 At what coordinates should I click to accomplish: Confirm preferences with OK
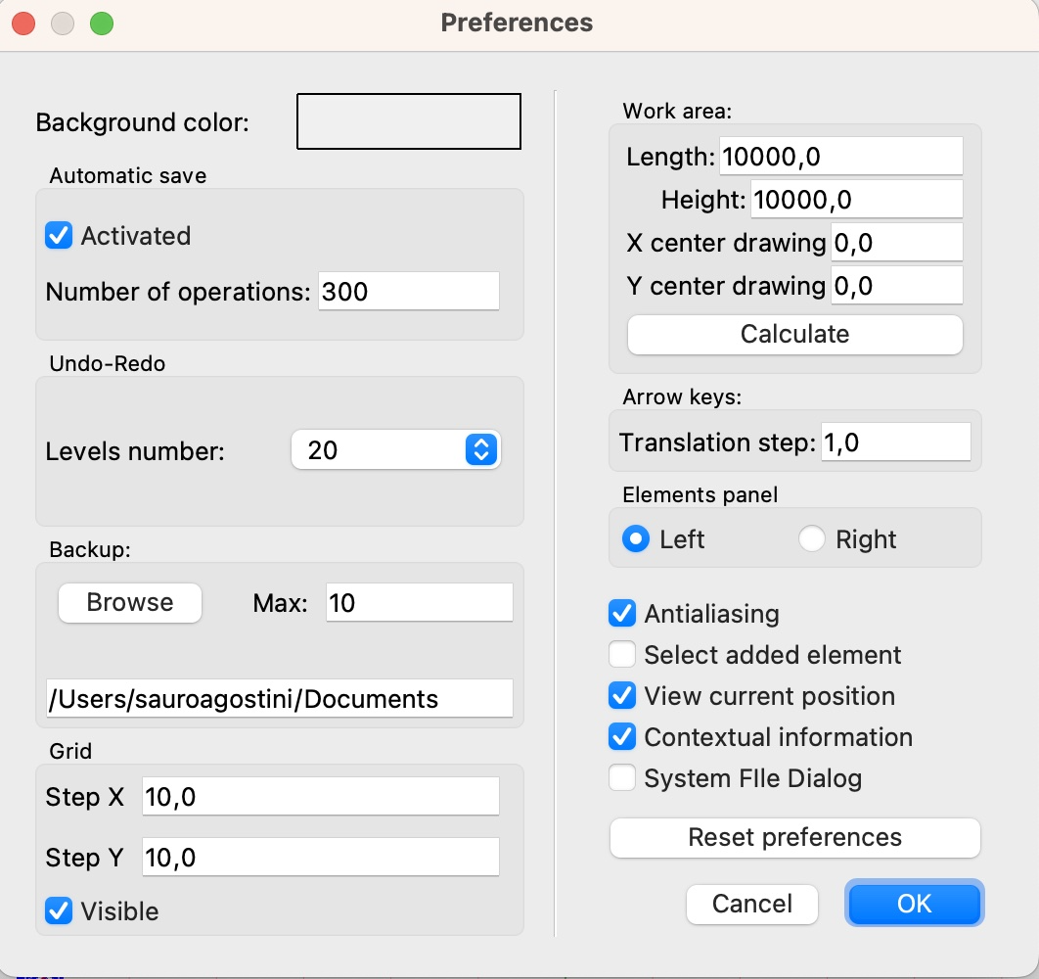tap(915, 904)
